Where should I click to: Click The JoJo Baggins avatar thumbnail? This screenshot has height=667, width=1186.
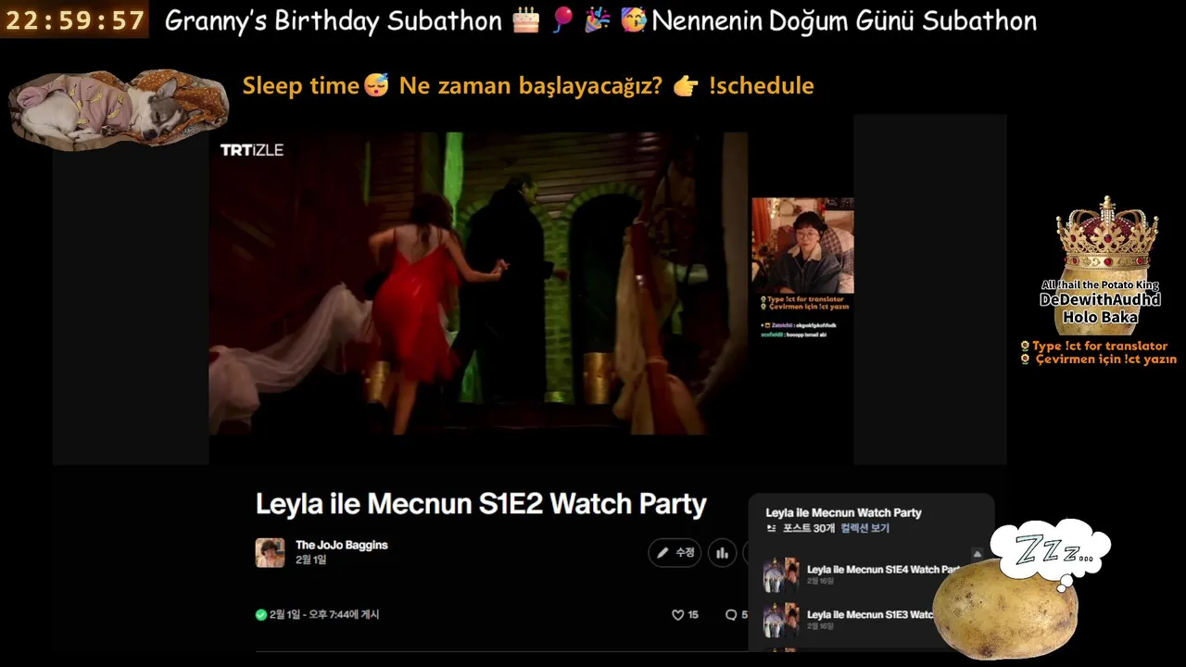tap(270, 552)
